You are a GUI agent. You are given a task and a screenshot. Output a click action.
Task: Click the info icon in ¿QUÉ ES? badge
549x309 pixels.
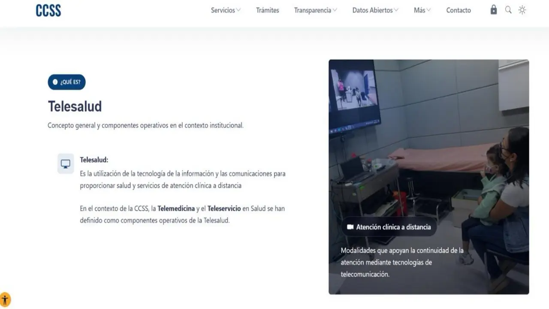[x=55, y=82]
